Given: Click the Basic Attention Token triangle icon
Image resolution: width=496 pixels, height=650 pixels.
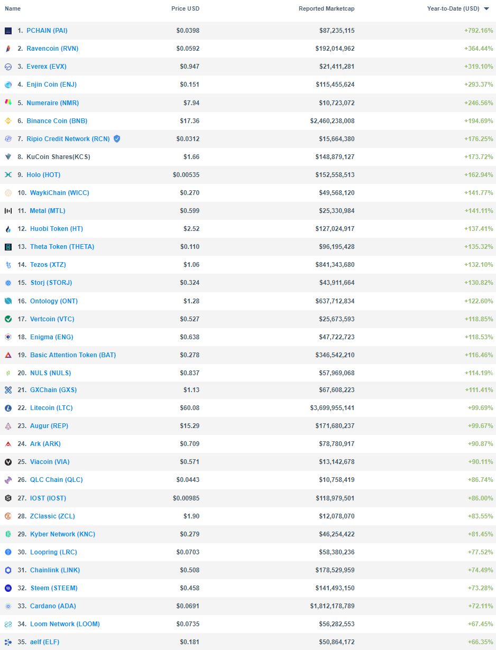Looking at the screenshot, I should [8, 355].
